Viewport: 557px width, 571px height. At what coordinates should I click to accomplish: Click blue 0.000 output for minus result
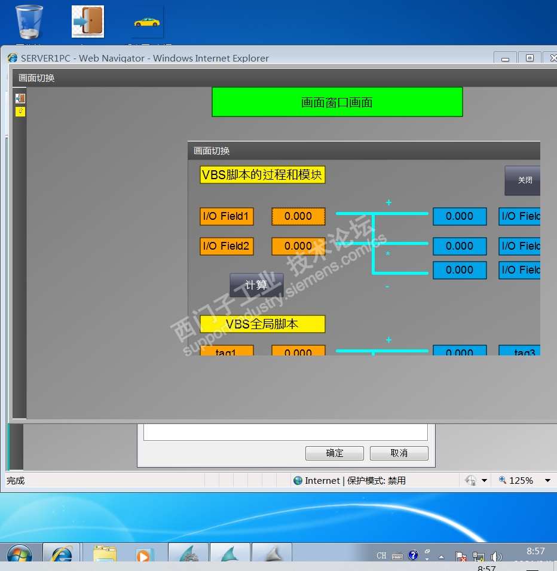coord(460,270)
